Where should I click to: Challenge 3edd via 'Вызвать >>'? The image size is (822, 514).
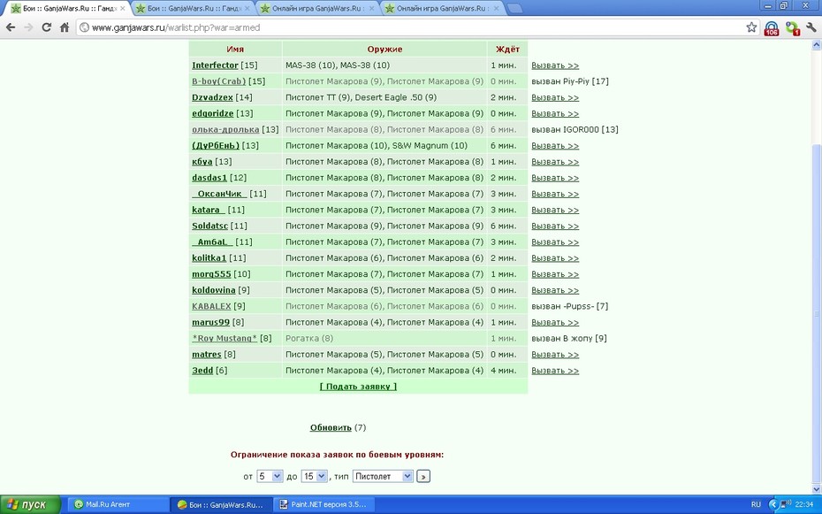pyautogui.click(x=555, y=371)
